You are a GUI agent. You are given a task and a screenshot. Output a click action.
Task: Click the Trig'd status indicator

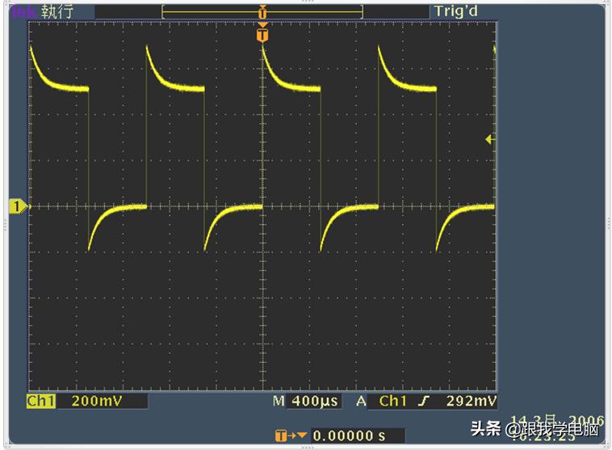pos(455,11)
